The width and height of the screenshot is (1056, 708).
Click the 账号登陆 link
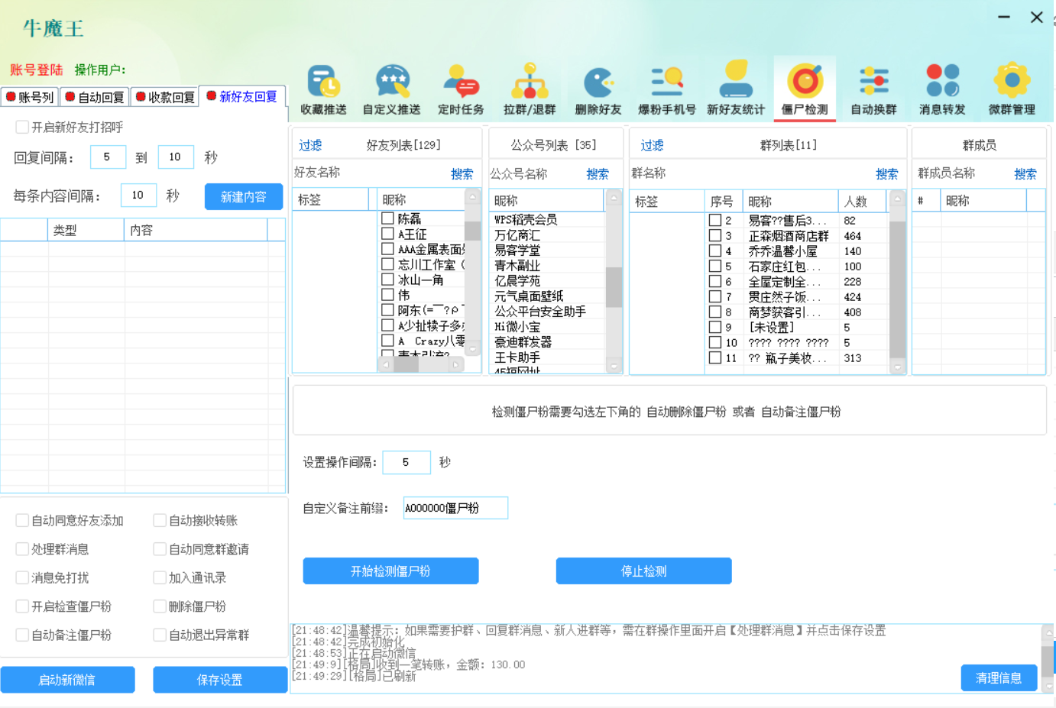36,70
